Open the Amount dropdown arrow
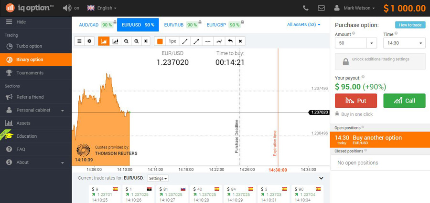The height and width of the screenshot is (203, 430). (372, 43)
